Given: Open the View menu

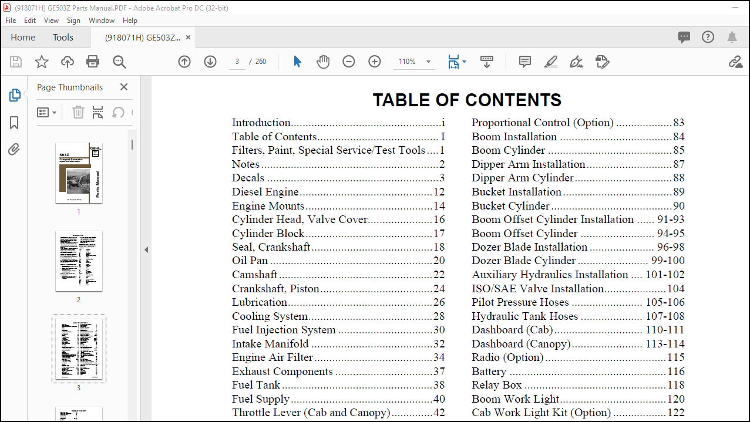Looking at the screenshot, I should click(x=51, y=20).
